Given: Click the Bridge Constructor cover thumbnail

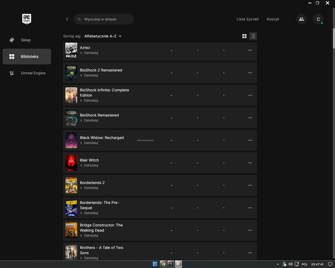Looking at the screenshot, I should click(71, 230).
